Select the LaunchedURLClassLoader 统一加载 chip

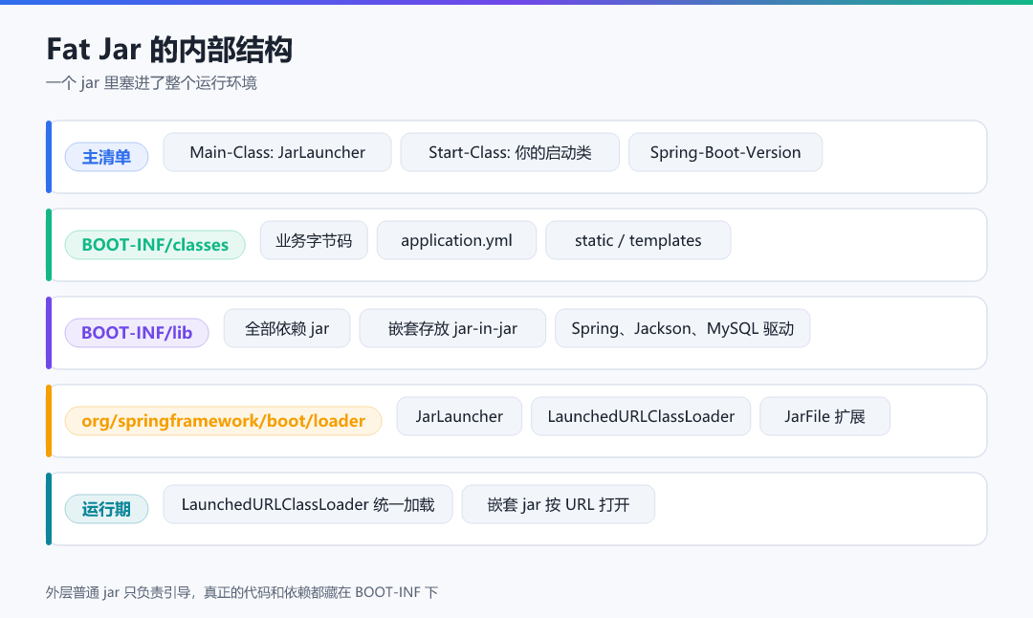coord(308,504)
